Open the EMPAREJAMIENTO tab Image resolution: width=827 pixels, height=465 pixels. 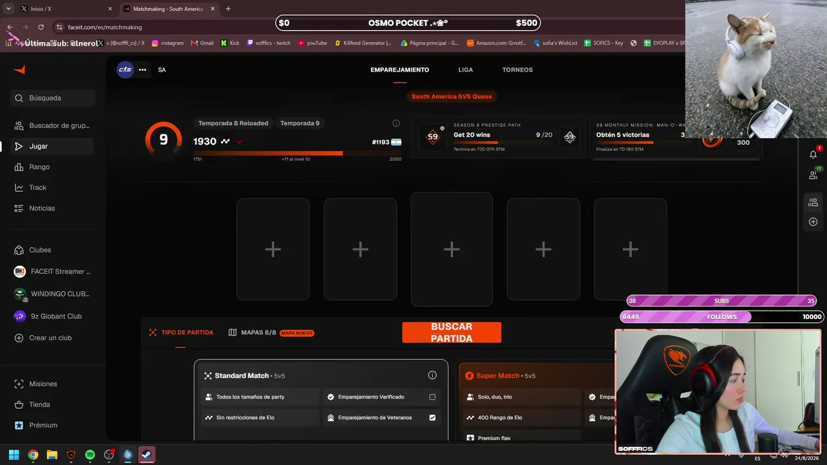(x=400, y=70)
